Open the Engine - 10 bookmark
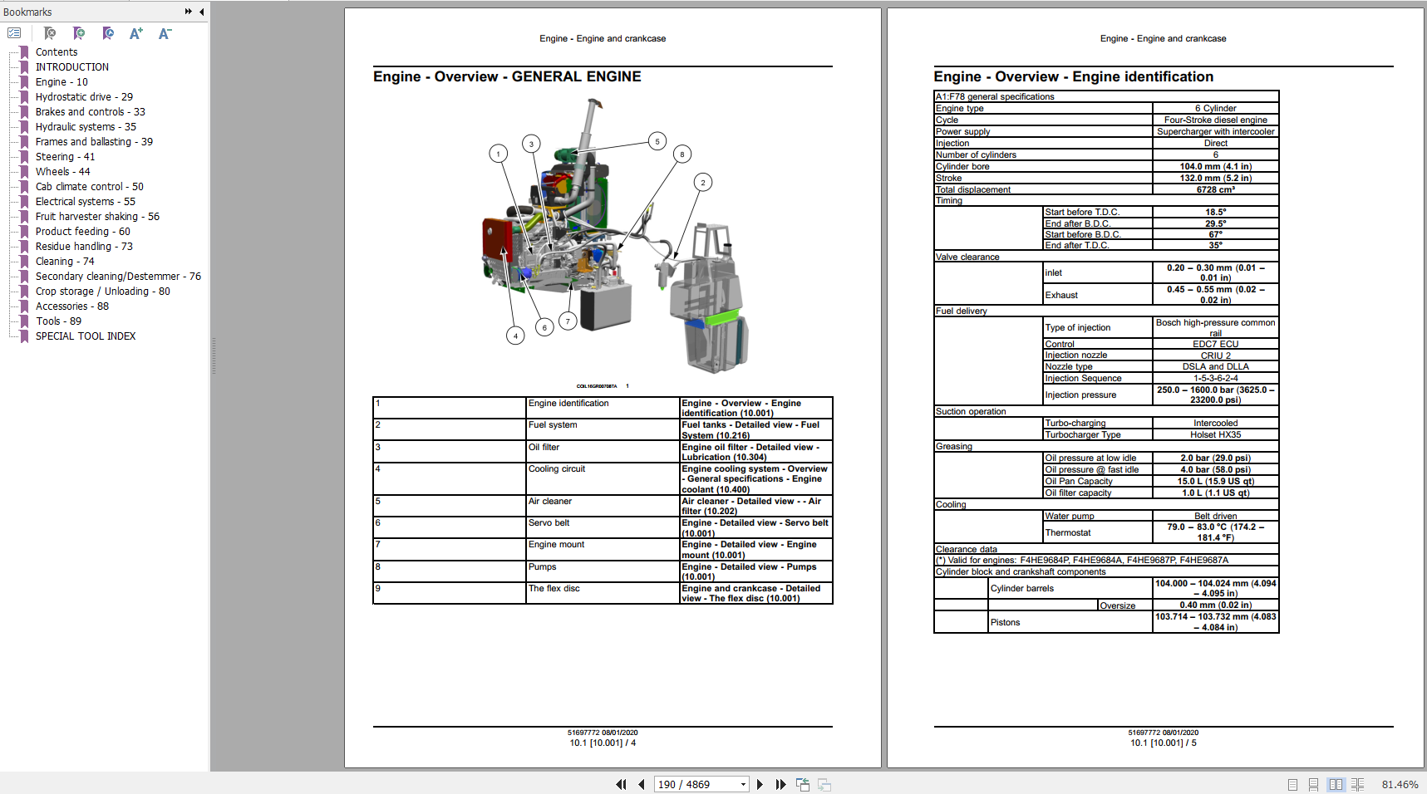 [x=62, y=81]
